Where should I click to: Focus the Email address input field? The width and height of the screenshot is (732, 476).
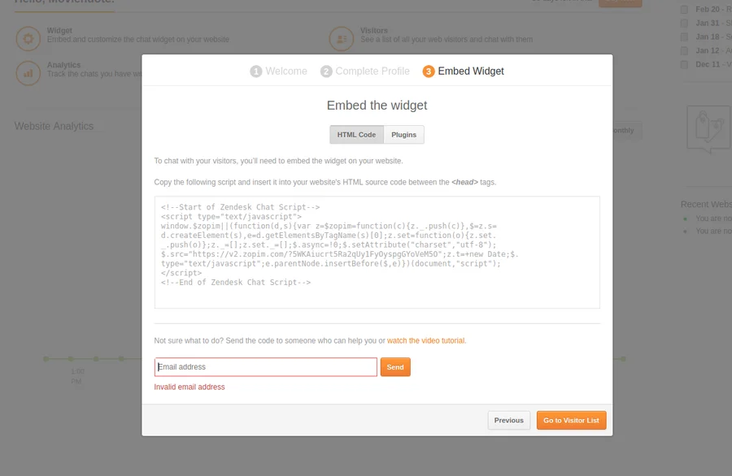(266, 367)
